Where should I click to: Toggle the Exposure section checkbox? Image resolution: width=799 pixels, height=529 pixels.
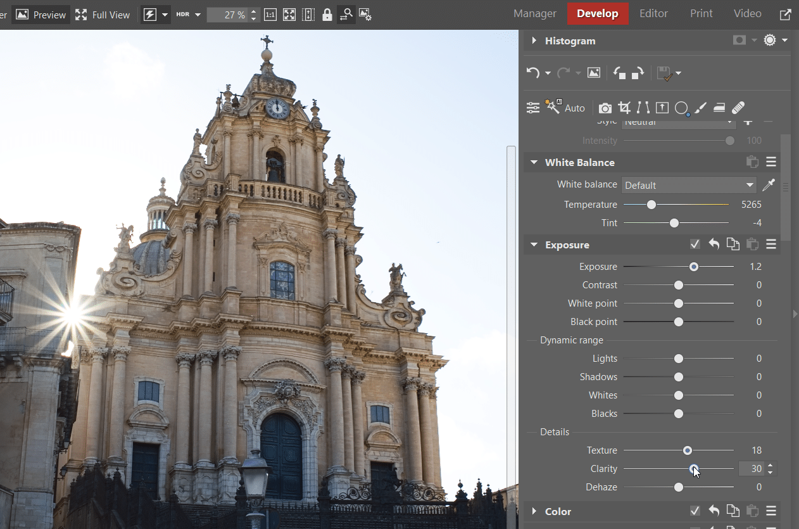[x=695, y=245]
